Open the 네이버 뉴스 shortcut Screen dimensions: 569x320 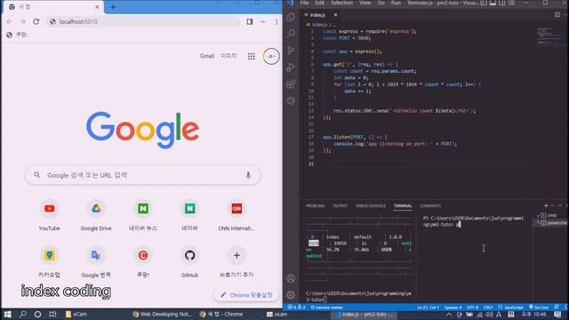pyautogui.click(x=143, y=215)
